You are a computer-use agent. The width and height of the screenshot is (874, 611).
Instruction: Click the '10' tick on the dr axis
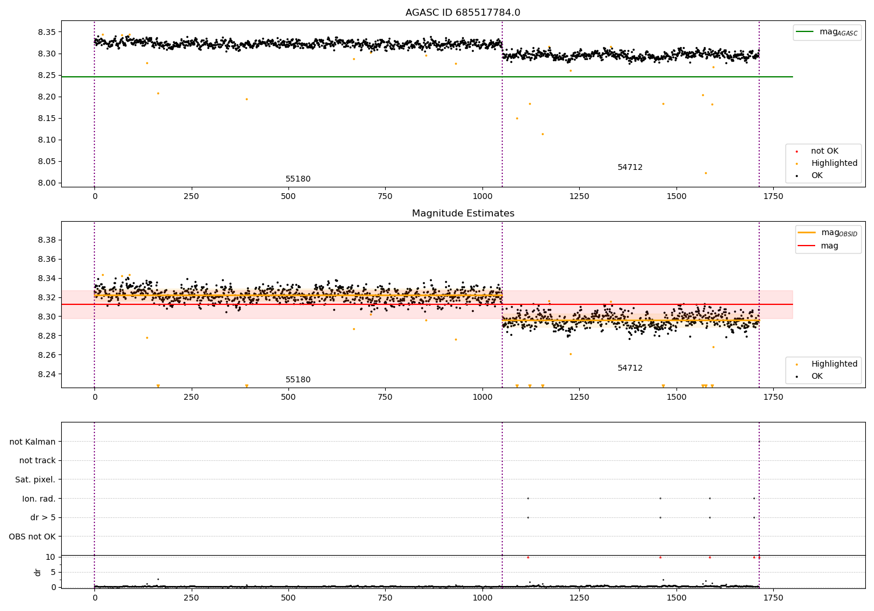pos(51,557)
